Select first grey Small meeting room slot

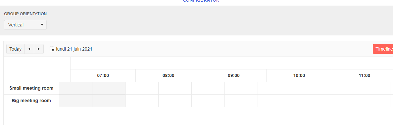(x=76, y=88)
